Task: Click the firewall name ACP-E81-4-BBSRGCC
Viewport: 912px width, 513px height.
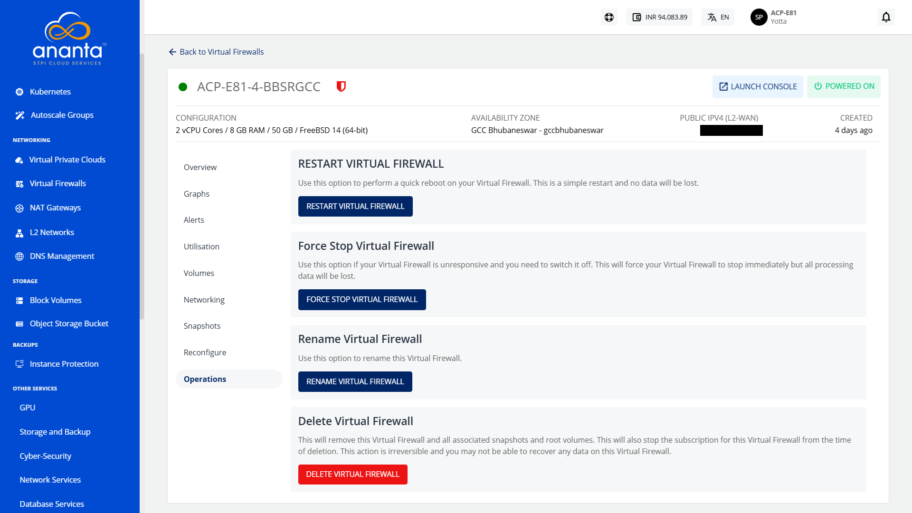Action: (x=259, y=87)
